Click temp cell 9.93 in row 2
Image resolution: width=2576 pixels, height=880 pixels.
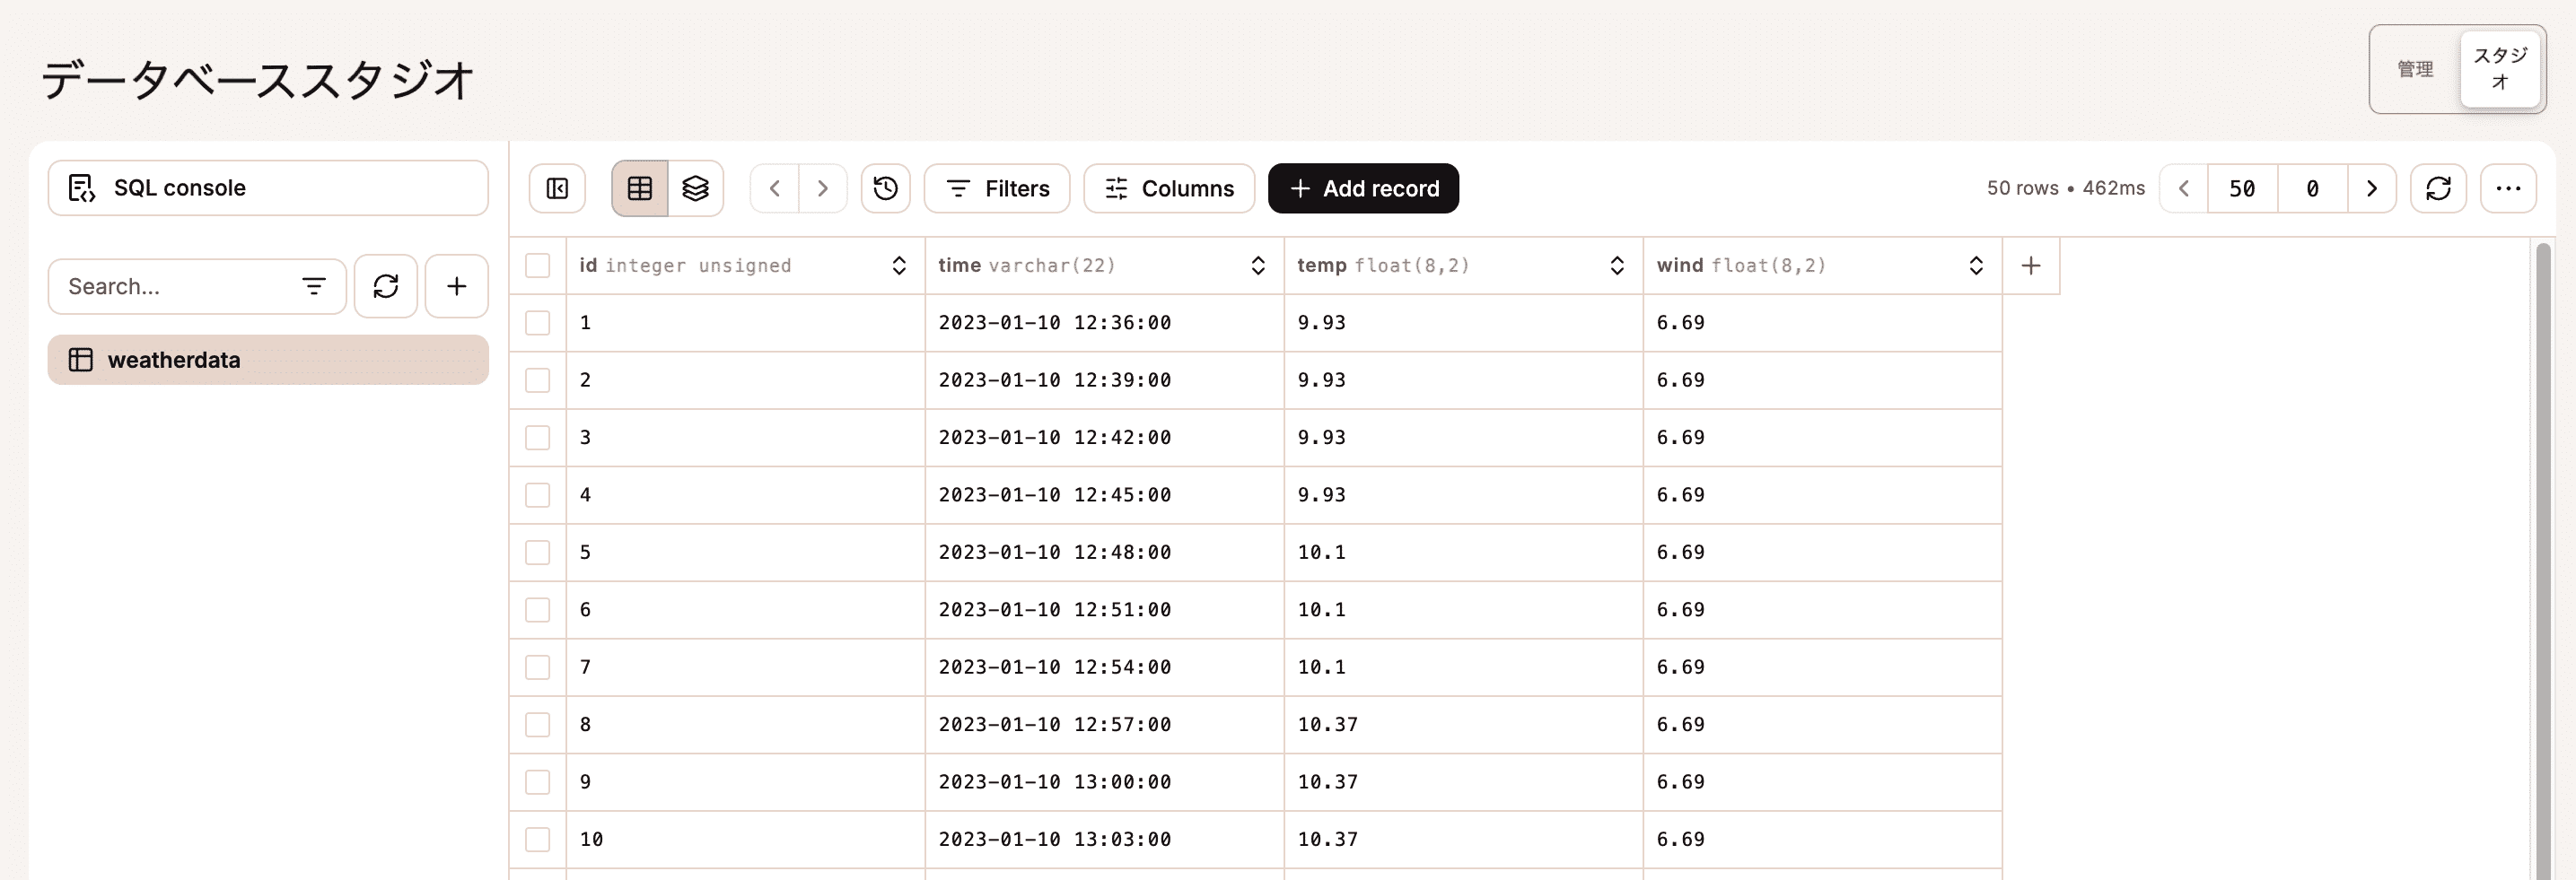pos(1463,380)
